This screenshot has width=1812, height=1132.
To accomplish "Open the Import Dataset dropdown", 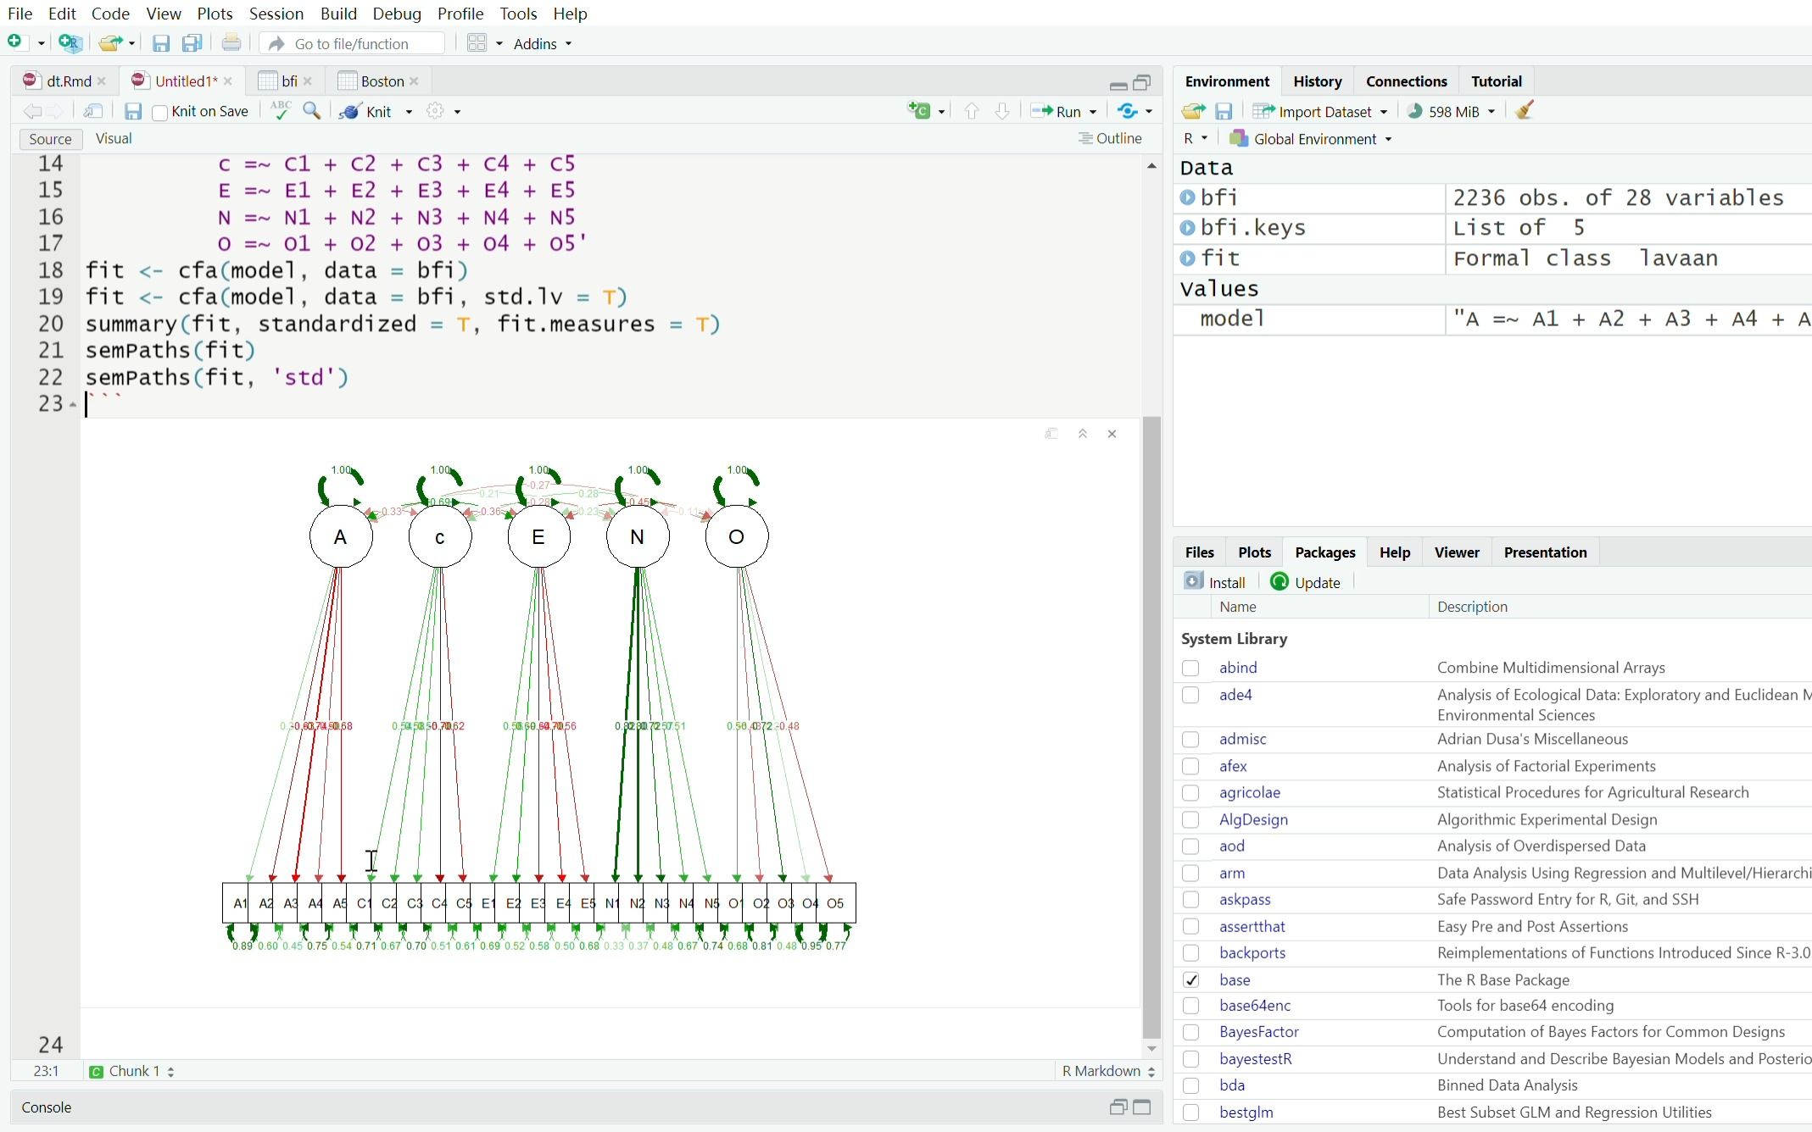I will [1319, 111].
